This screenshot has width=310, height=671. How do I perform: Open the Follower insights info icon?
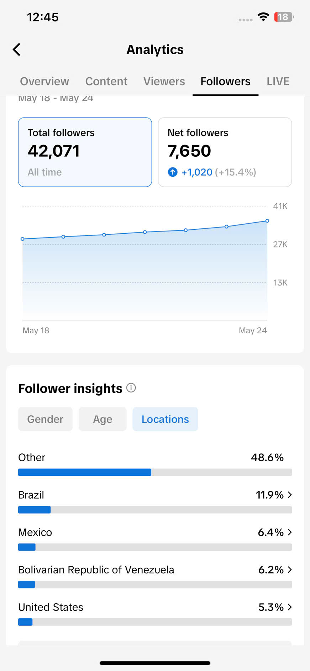click(131, 388)
